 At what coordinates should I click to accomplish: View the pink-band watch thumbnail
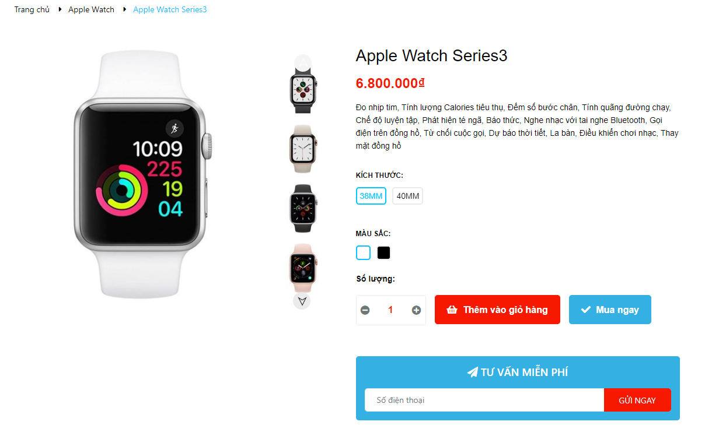click(302, 267)
